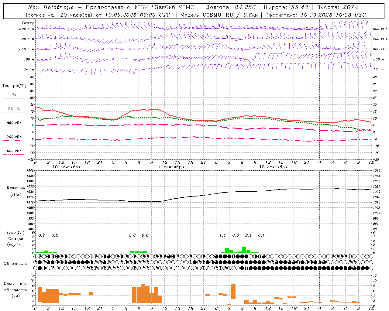This screenshot has height=311, width=389.
Task: Click the (км) unit label
Action: tap(15, 296)
